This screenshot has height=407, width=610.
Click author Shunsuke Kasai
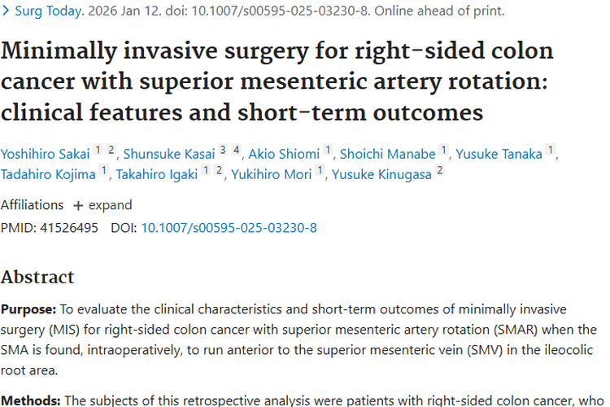click(170, 153)
